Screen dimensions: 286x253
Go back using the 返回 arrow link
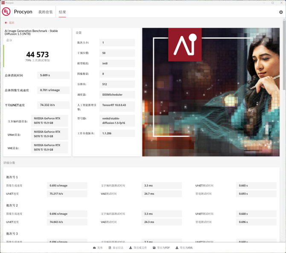(x=9, y=23)
